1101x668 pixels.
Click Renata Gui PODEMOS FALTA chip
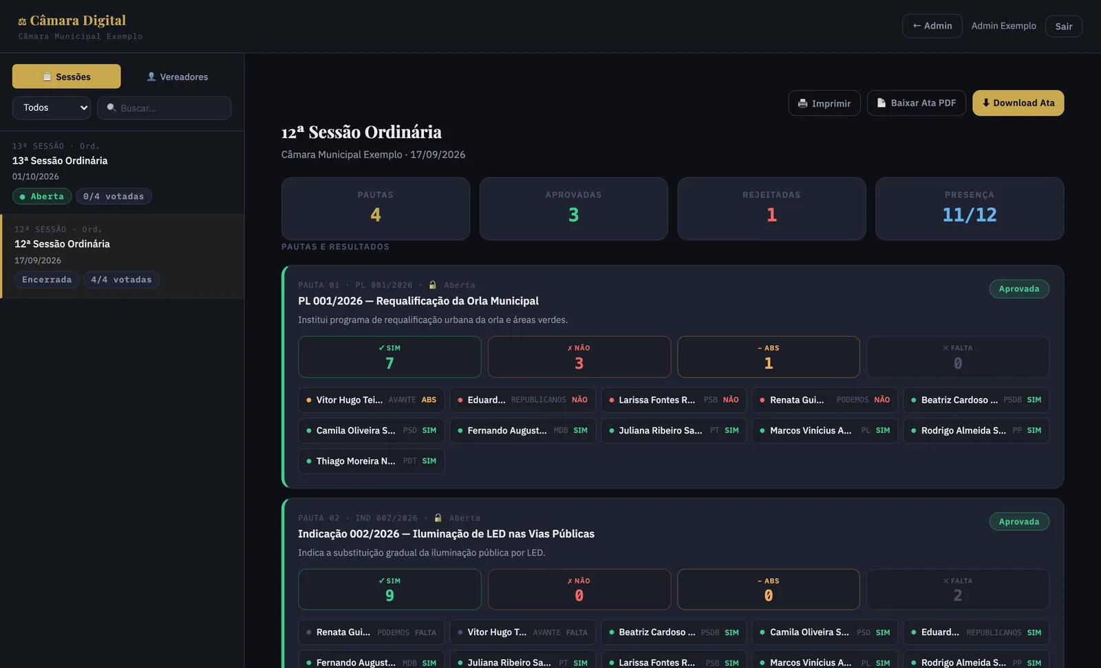click(x=372, y=632)
